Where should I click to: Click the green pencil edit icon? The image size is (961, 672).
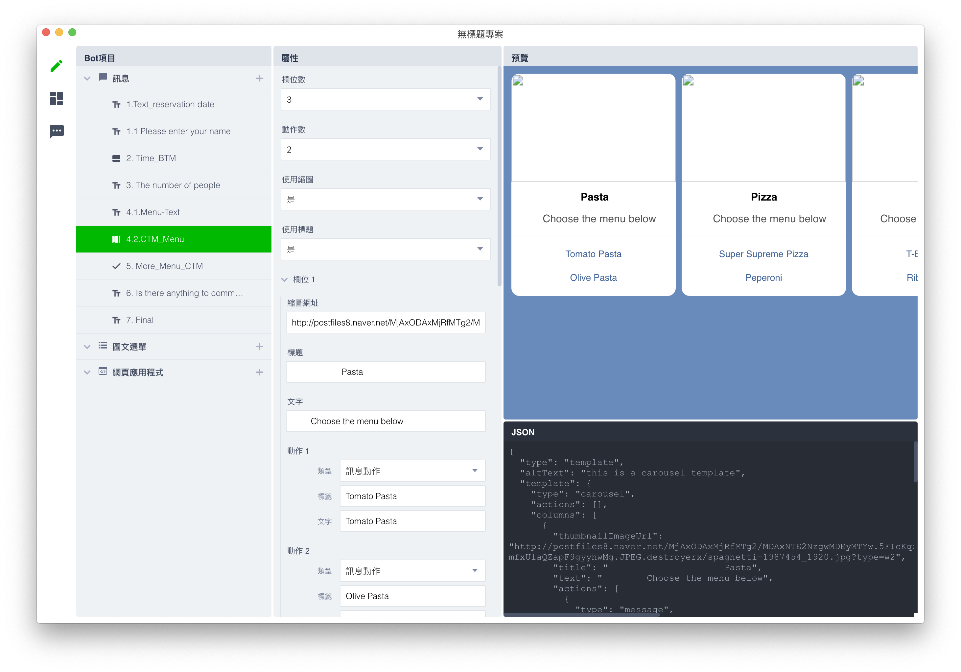point(57,66)
